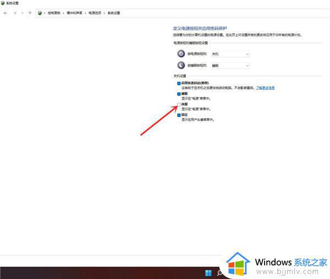Open the recent locations chevron in navigation bar
This screenshot has height=279, width=330.
[x=21, y=12]
